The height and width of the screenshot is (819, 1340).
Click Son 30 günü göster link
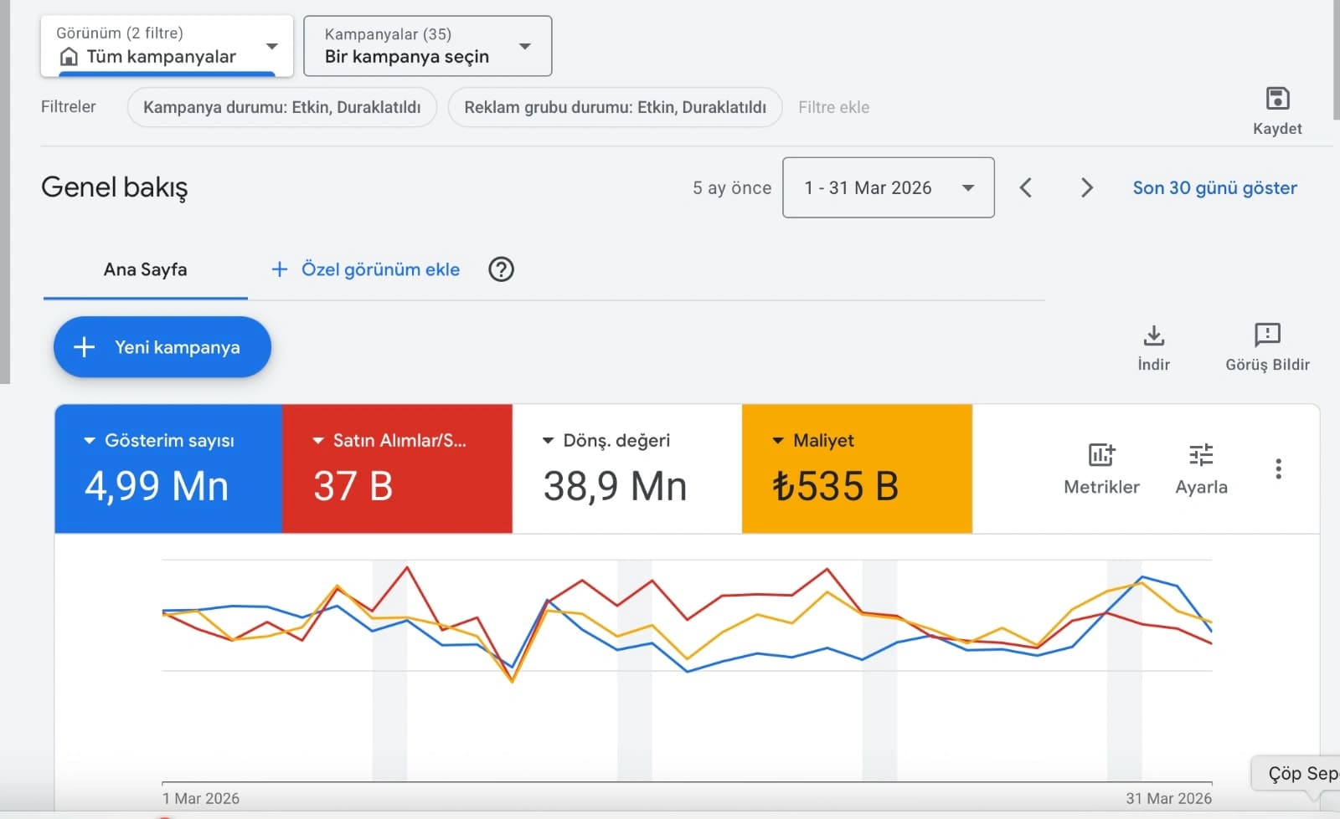(x=1214, y=187)
